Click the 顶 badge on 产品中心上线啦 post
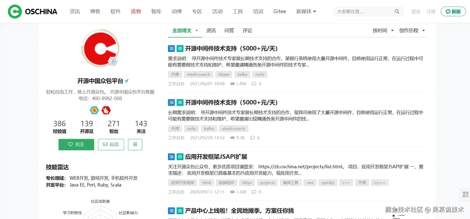The width and height of the screenshot is (470, 219). (x=172, y=211)
